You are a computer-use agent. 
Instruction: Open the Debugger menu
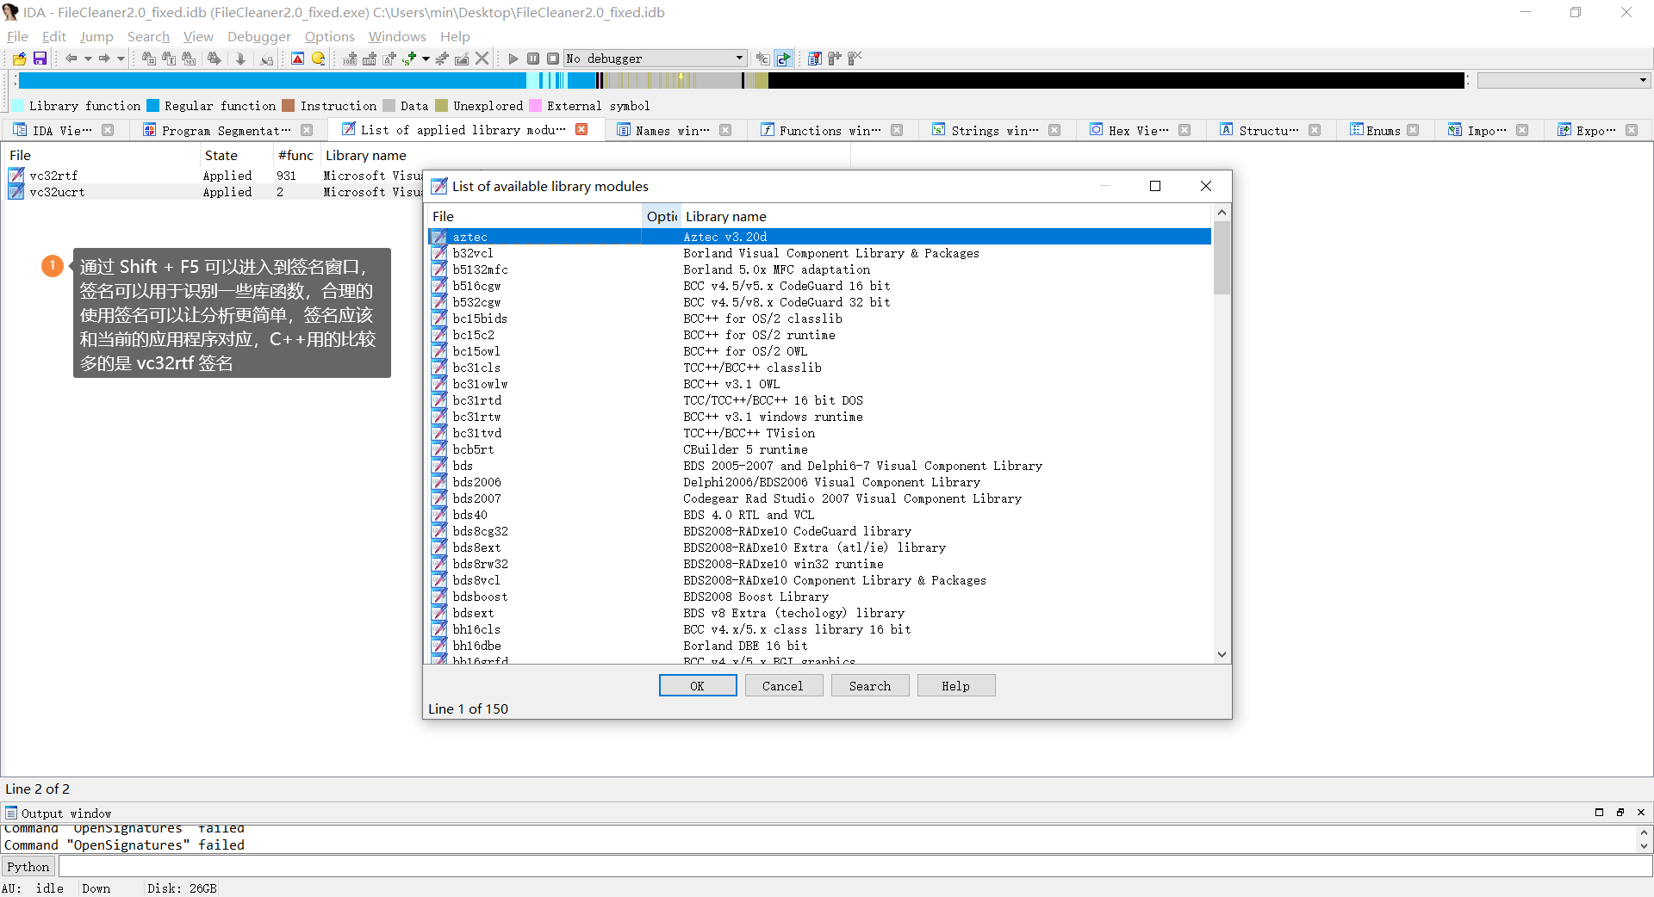tap(259, 36)
